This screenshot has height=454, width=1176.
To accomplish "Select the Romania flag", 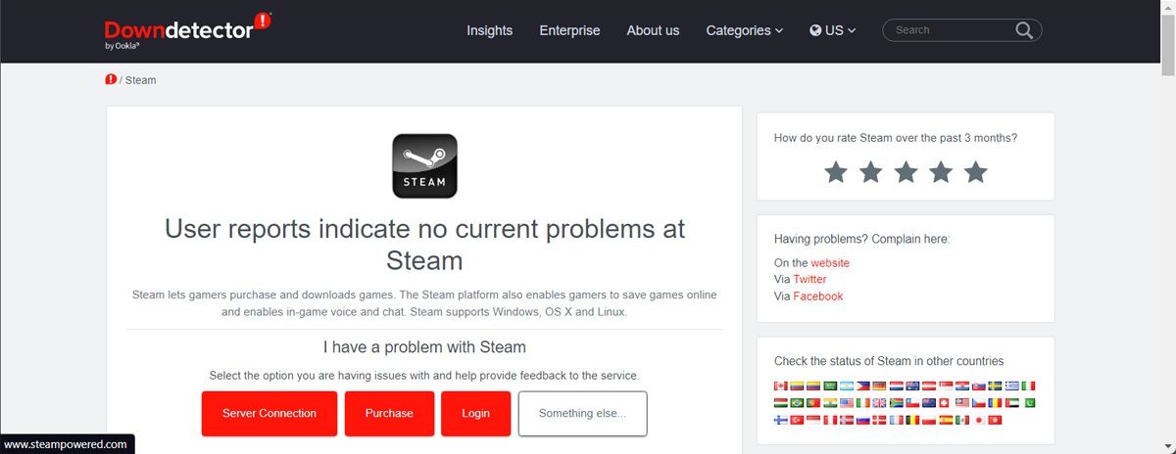I will click(x=995, y=403).
